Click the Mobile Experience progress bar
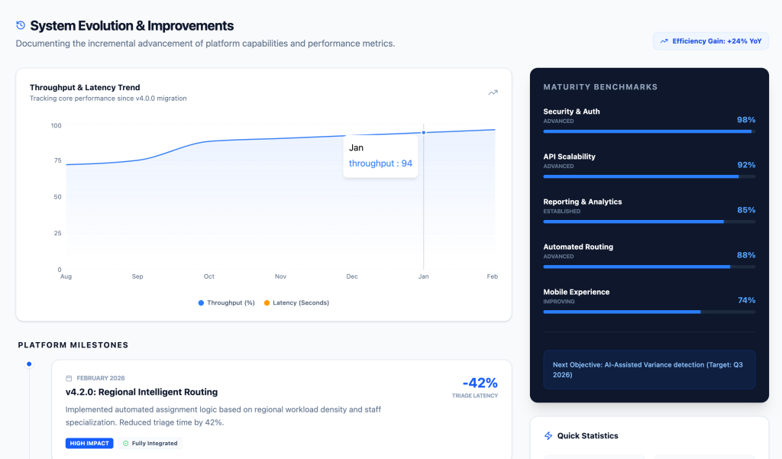 (649, 312)
